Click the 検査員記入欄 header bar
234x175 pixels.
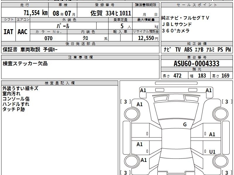60,83
